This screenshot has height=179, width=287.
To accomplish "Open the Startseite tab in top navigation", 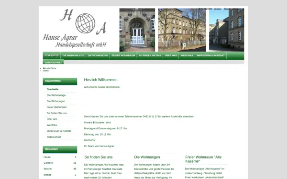I will [x=52, y=55].
